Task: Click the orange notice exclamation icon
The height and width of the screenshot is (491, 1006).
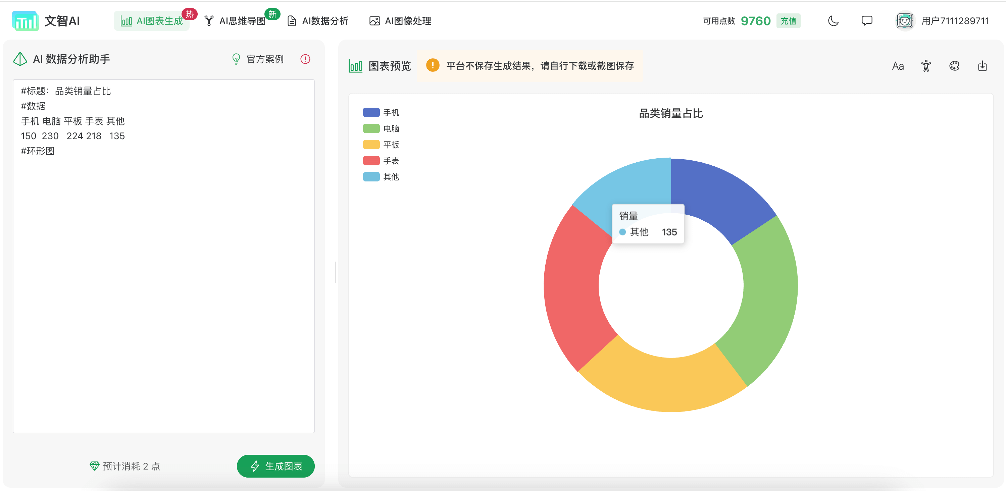Action: click(x=432, y=65)
